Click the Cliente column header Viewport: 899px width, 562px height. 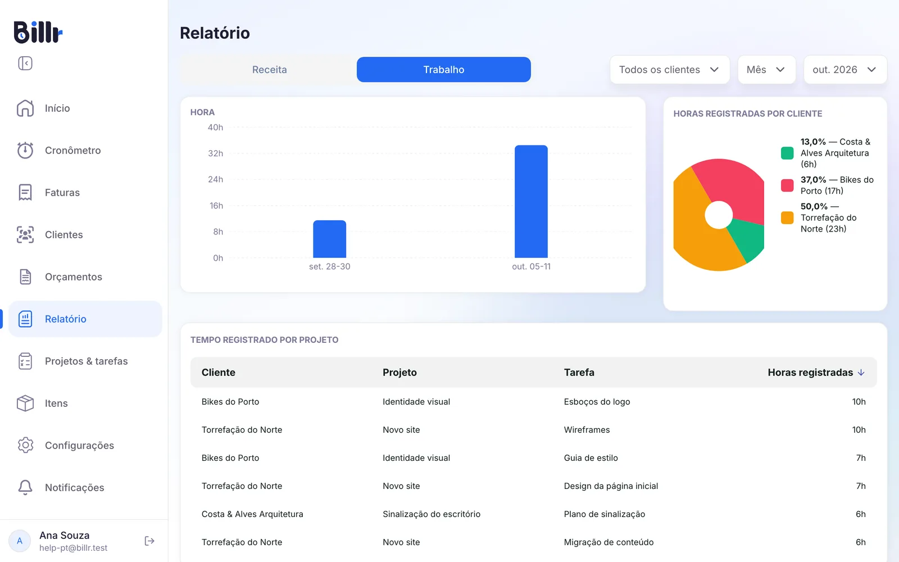tap(219, 373)
